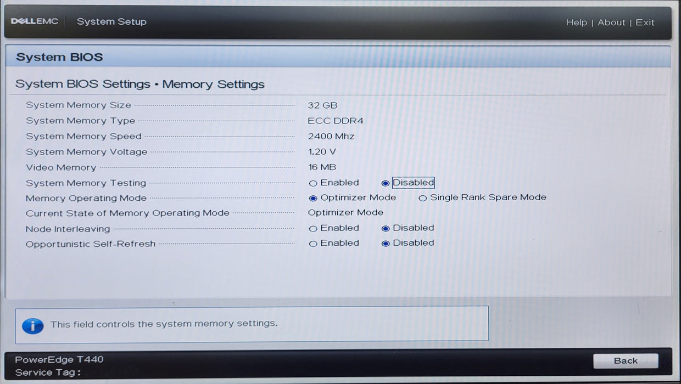
Task: Click the PowerEdge T440 model text
Action: [x=59, y=359]
